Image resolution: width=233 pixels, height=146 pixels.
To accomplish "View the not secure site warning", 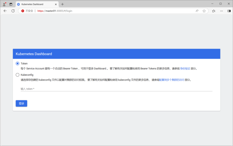I will point(27,11).
